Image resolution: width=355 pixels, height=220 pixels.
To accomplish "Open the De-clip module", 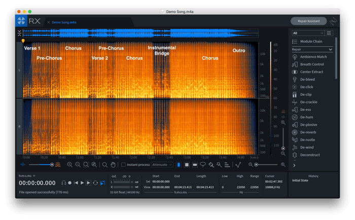I will click(x=302, y=94).
